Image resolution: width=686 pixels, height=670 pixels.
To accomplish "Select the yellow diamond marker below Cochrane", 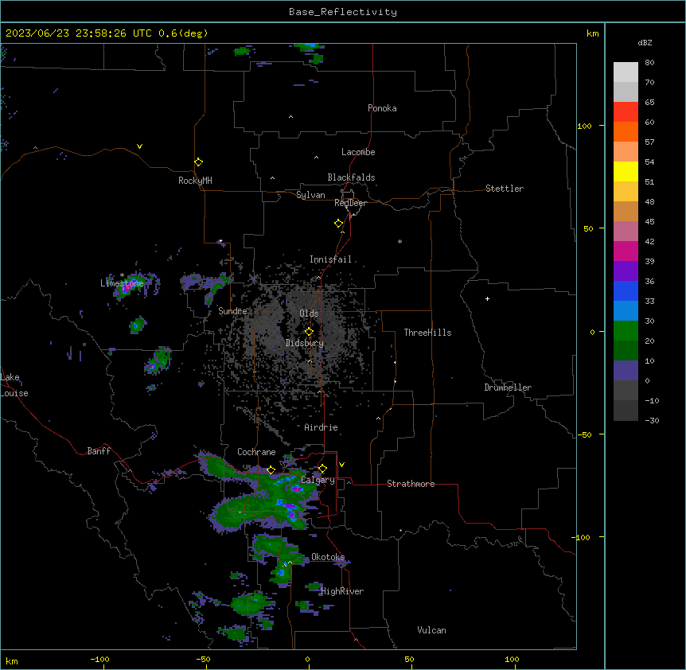I will [x=271, y=470].
